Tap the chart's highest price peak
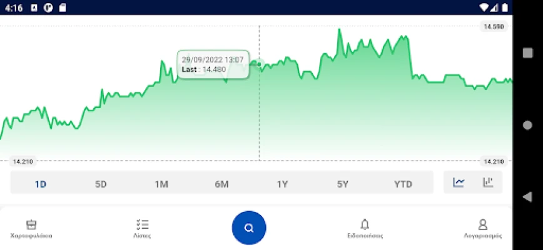The height and width of the screenshot is (250, 543). pos(339,29)
